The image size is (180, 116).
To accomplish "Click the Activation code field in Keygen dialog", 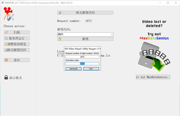I will (82, 64).
